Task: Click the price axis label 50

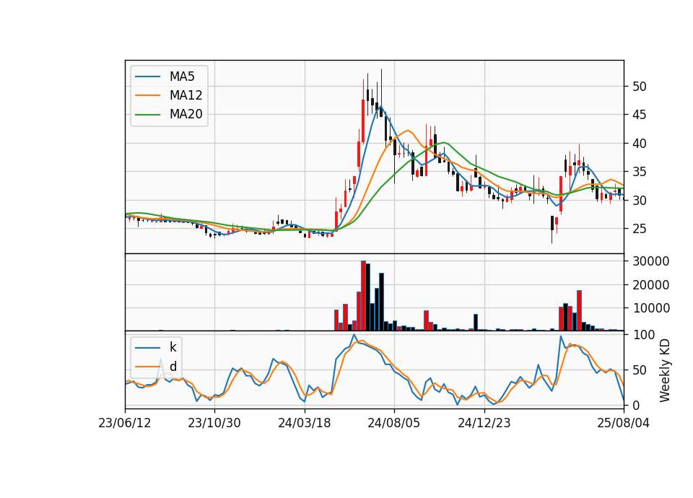Action: 640,87
